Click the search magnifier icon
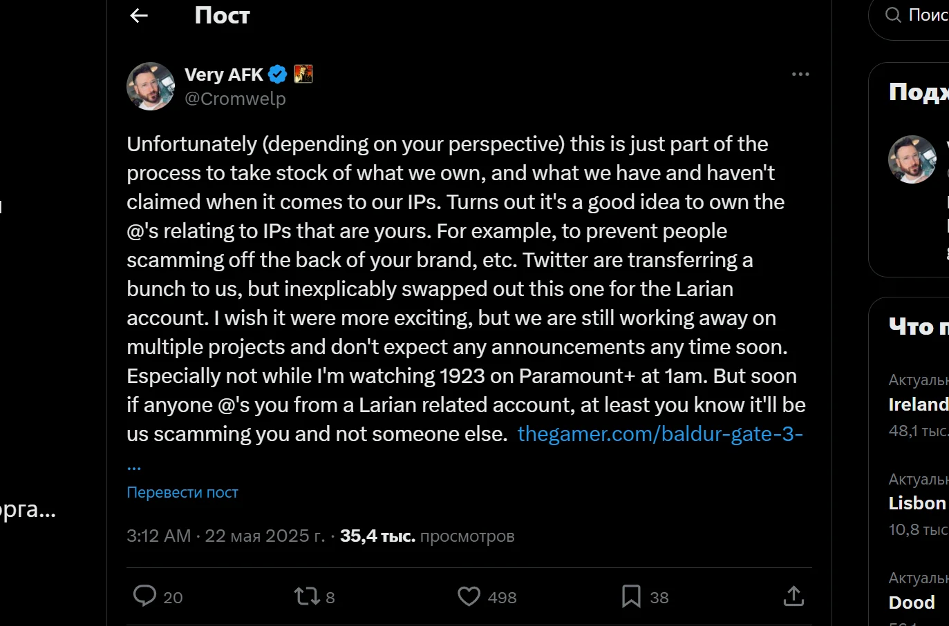This screenshot has width=949, height=626. 893,15
